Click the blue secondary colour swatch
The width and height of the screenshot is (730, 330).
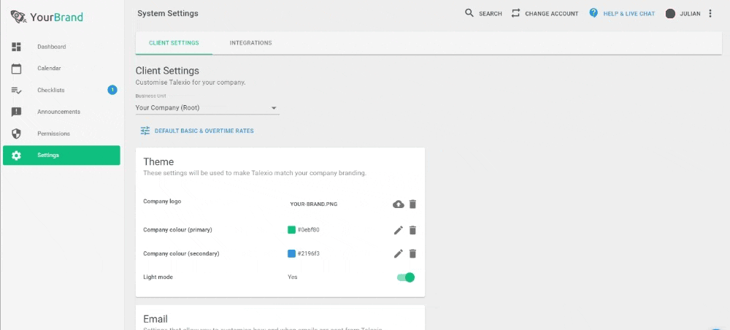[292, 253]
